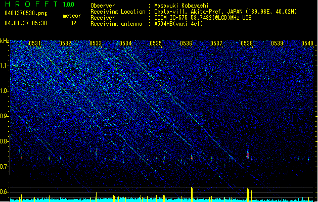The image size is (318, 202).
Task: Click the kHz axis unit label
Action: pos(5,41)
